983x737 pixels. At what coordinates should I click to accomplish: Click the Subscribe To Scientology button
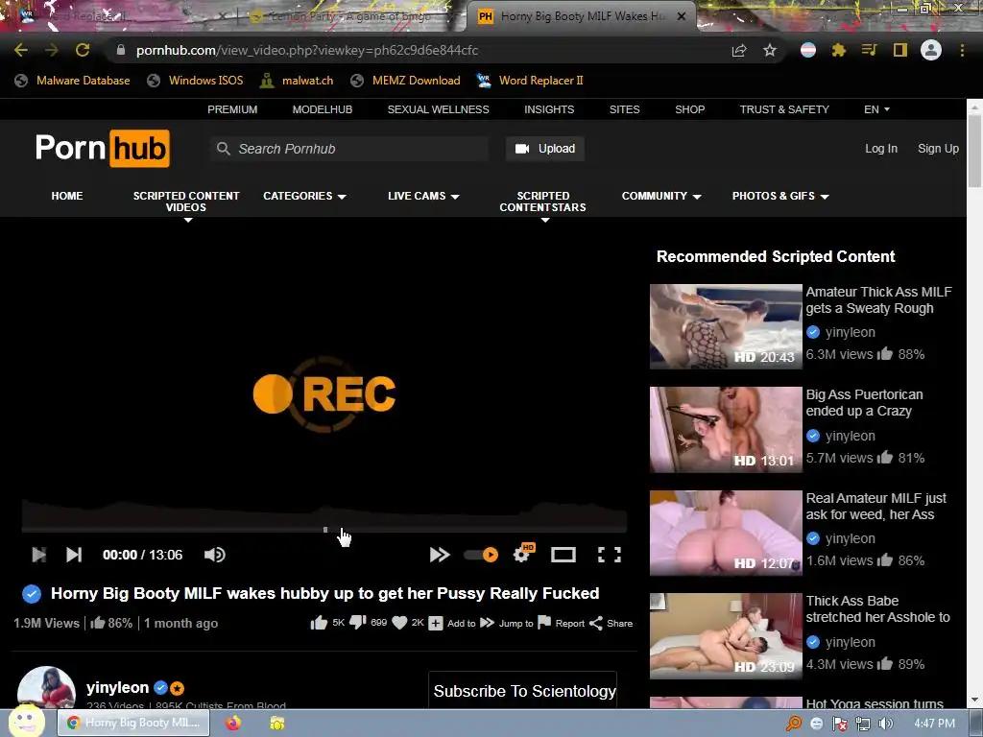(x=525, y=691)
